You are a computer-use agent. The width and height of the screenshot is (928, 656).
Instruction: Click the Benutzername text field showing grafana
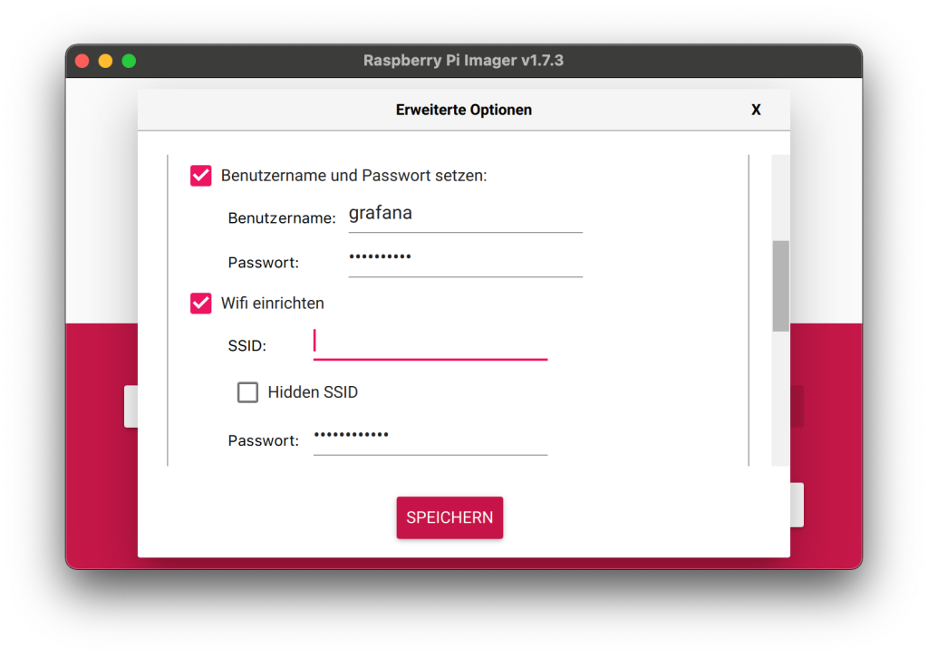(x=465, y=217)
